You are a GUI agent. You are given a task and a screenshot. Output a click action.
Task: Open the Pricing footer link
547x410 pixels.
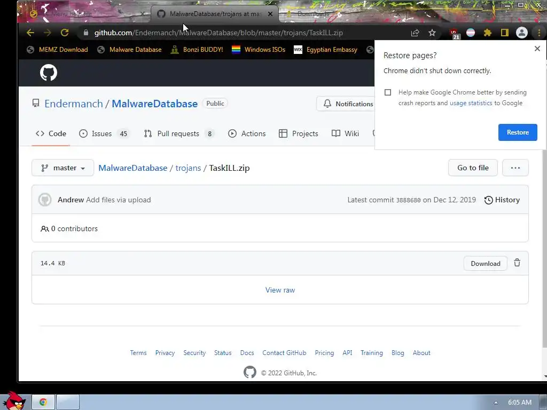(324, 353)
